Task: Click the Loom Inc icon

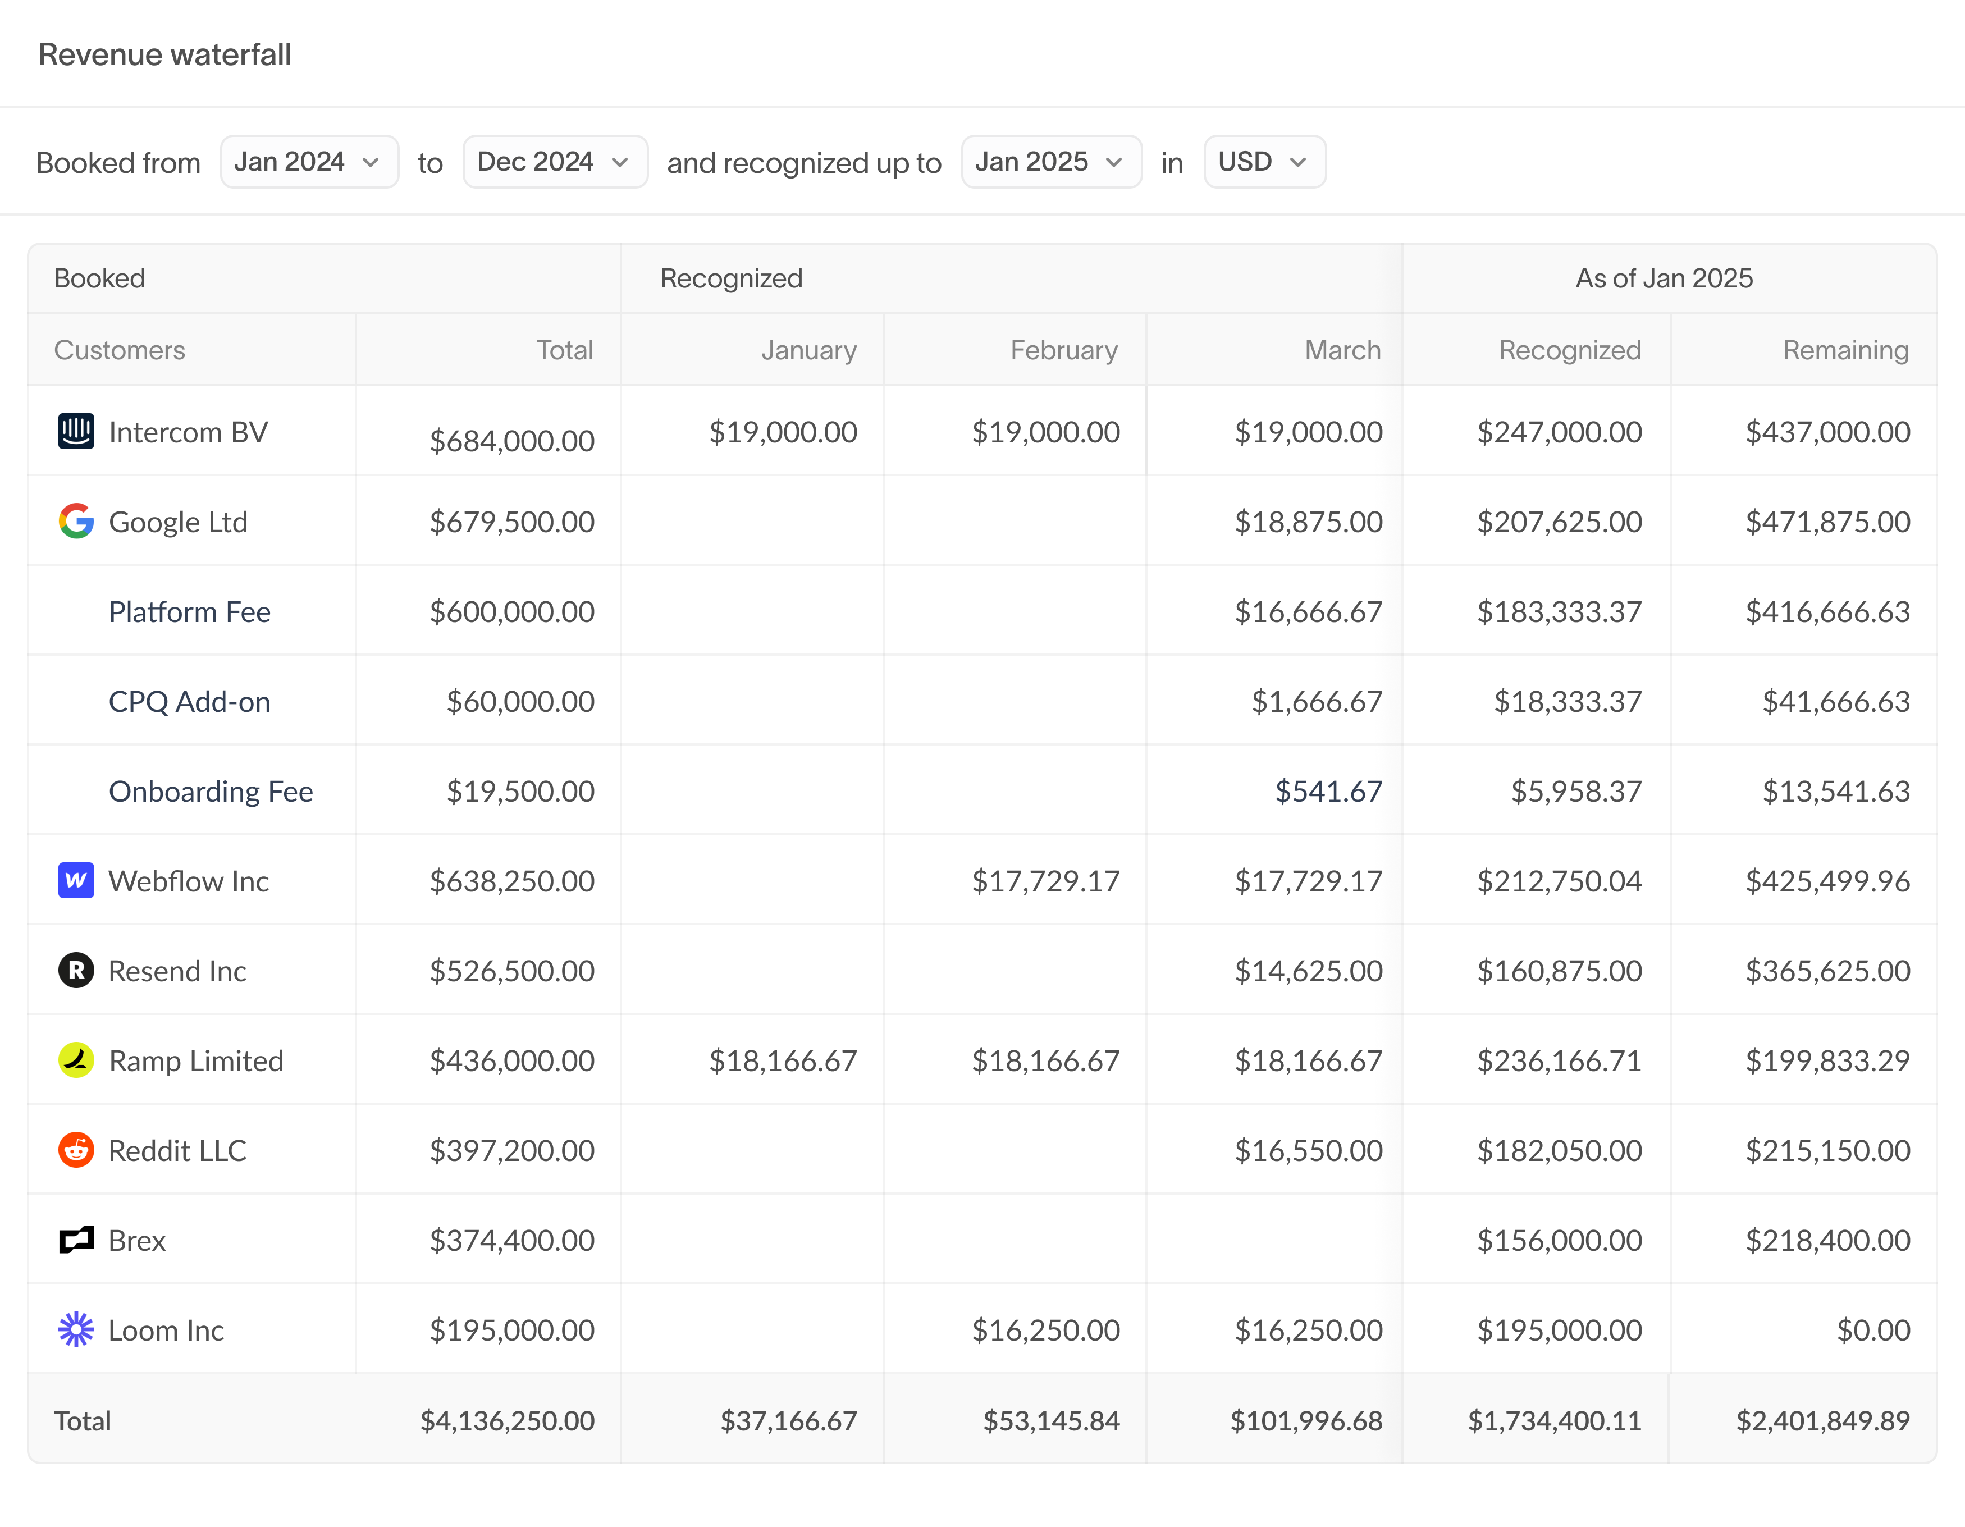Action: coord(76,1329)
